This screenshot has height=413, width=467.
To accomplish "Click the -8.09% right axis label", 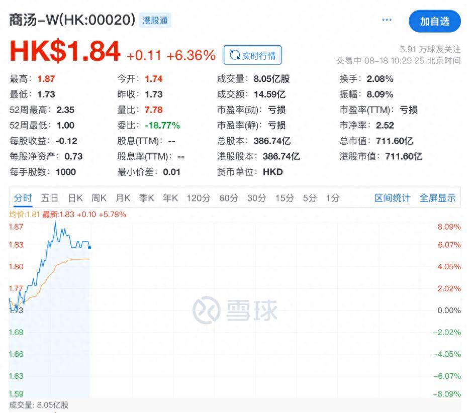I will (447, 394).
